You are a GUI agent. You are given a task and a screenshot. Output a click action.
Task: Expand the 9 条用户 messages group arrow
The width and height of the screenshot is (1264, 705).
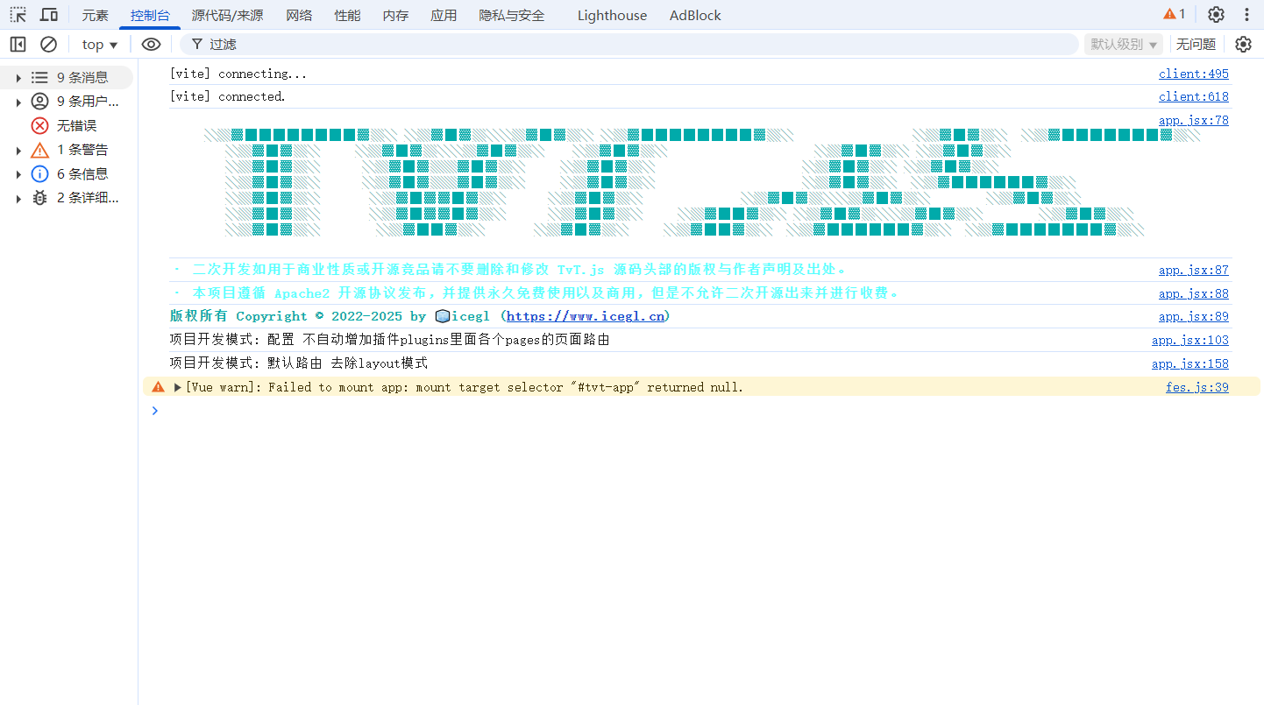coord(18,102)
